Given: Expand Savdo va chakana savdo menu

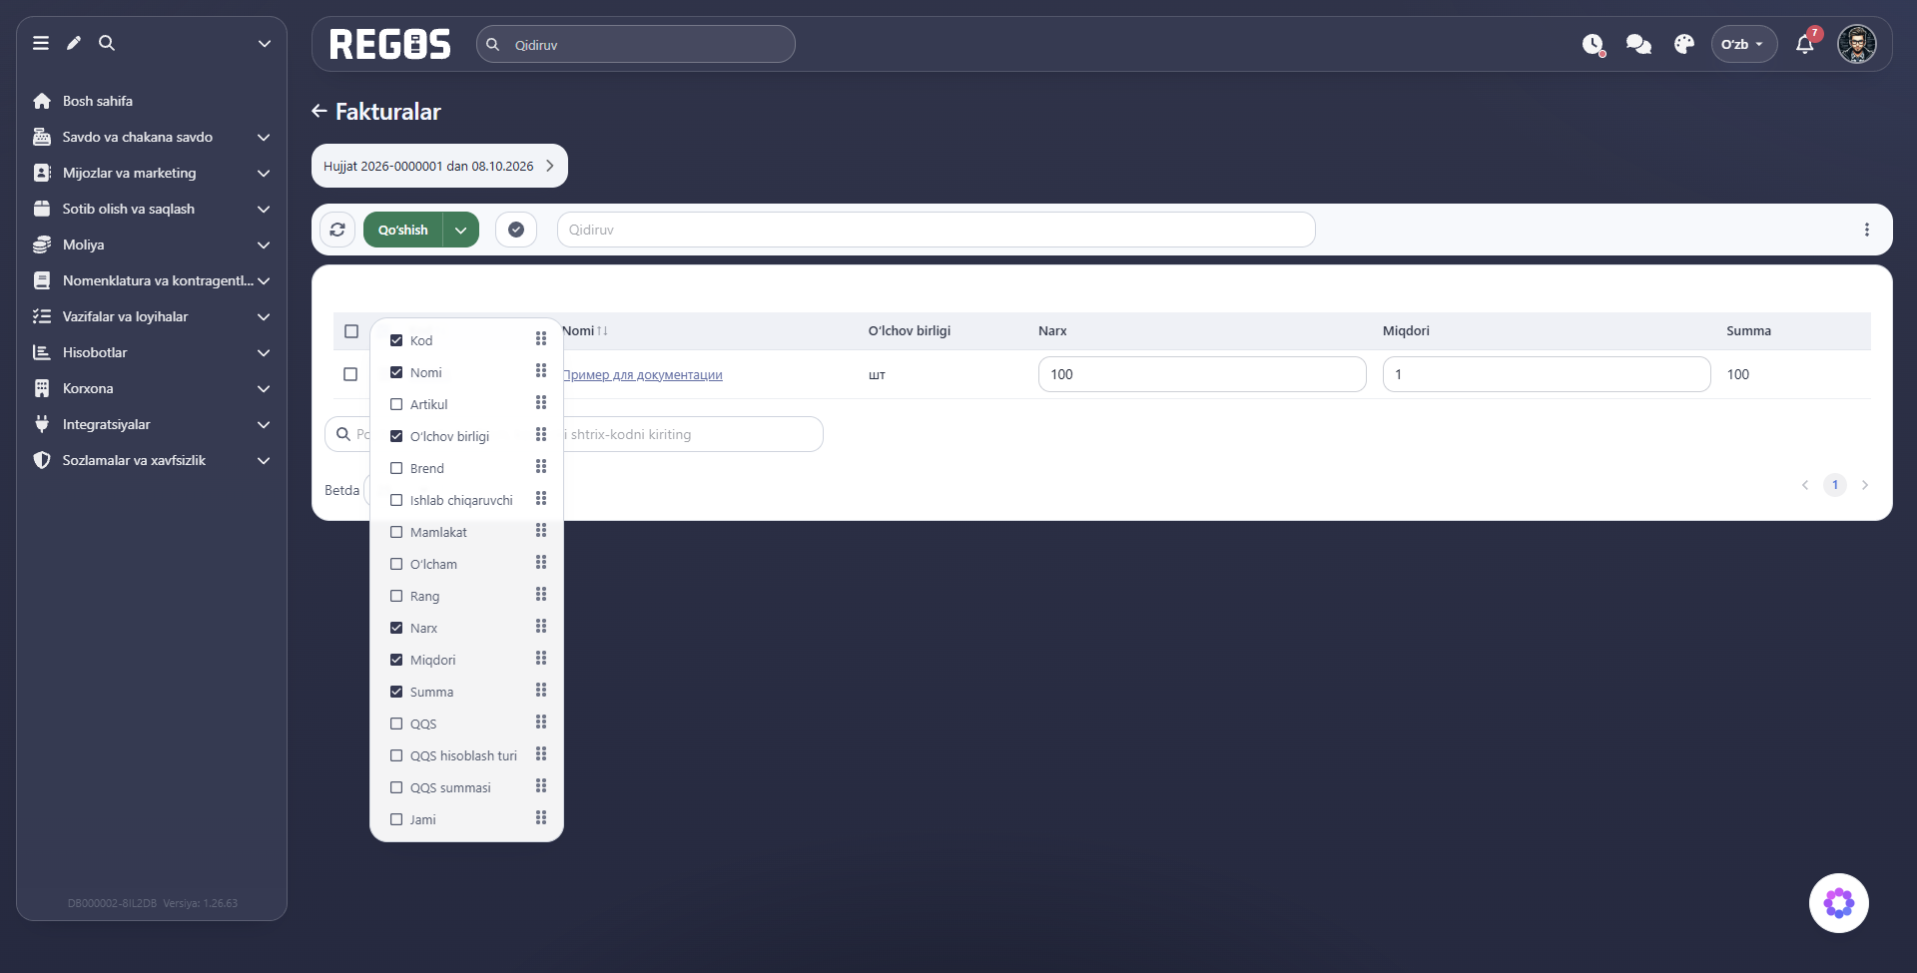Looking at the screenshot, I should click(152, 137).
